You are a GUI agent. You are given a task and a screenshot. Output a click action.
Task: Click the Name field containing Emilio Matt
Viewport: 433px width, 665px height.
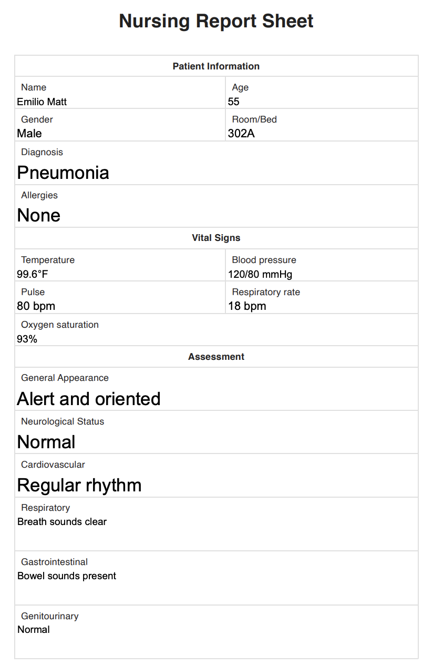click(x=120, y=102)
